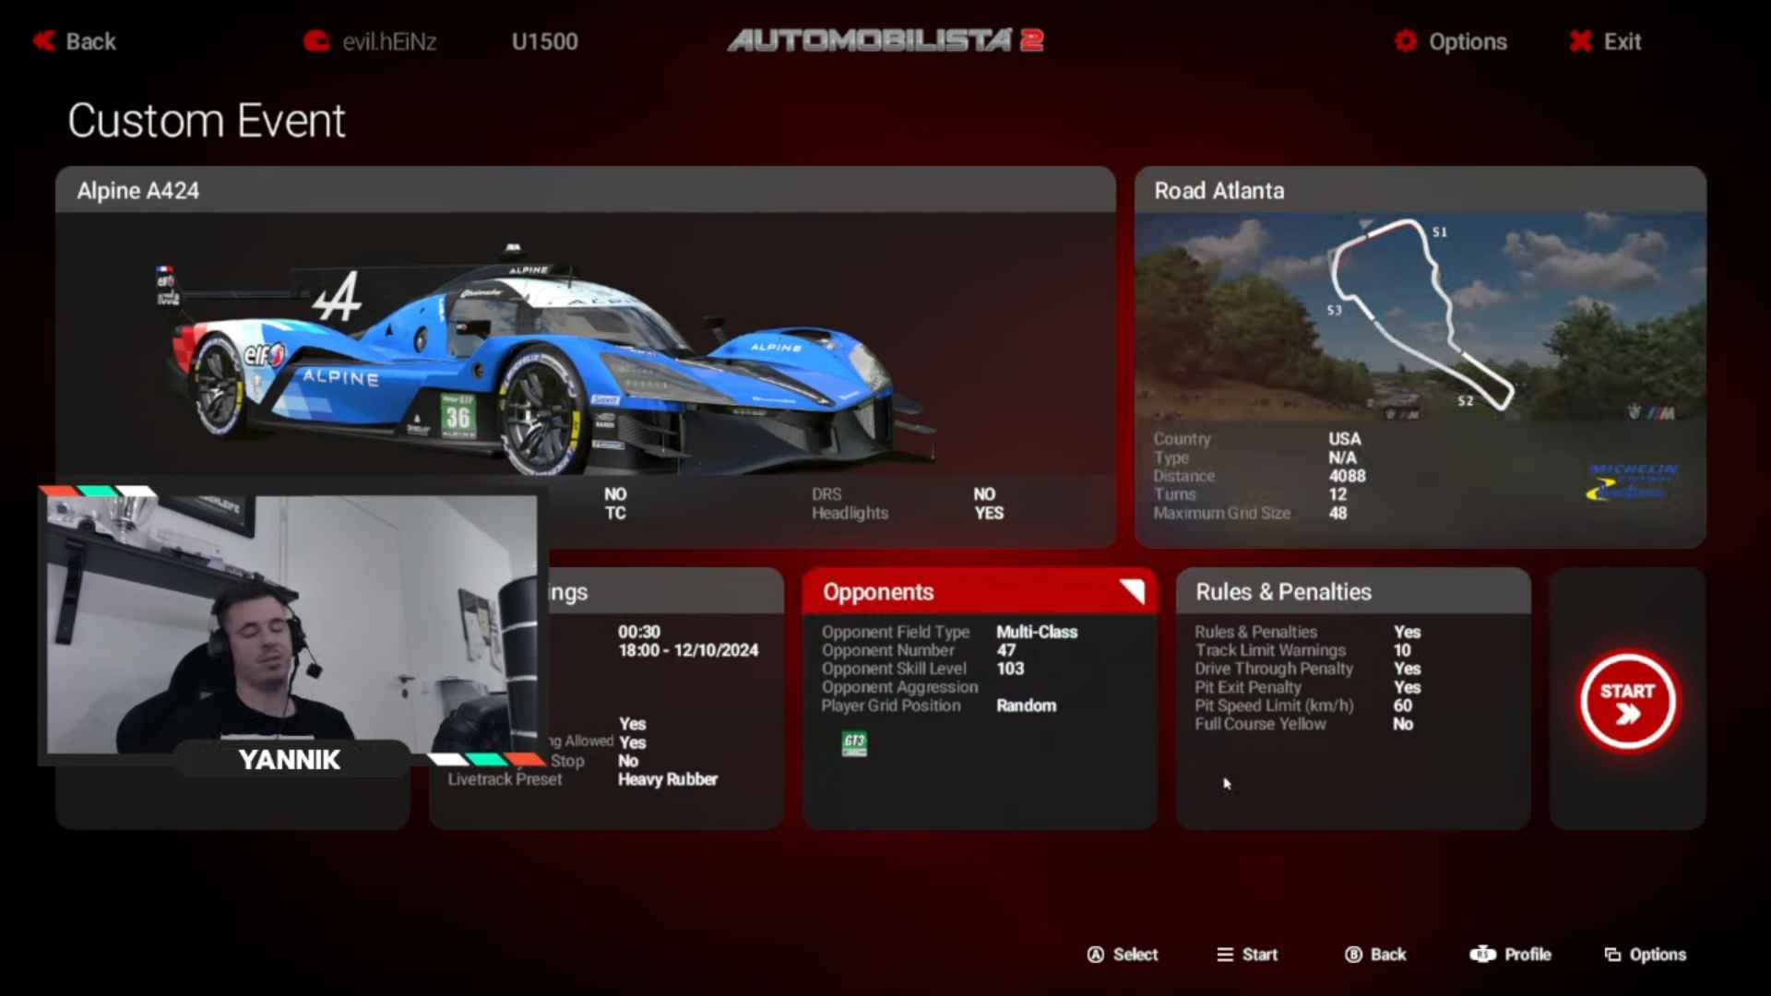Select the Full Course Yellow setting
1771x996 pixels.
tap(1260, 724)
